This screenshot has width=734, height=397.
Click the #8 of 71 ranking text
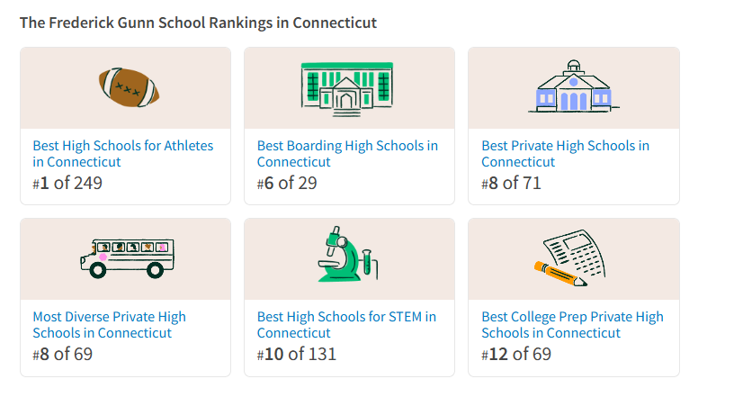tap(511, 184)
